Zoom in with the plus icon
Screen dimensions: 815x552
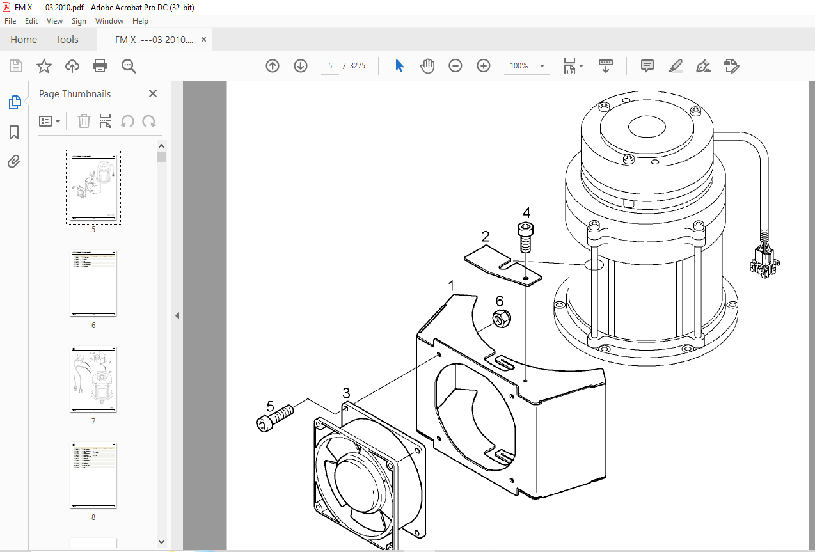tap(484, 66)
